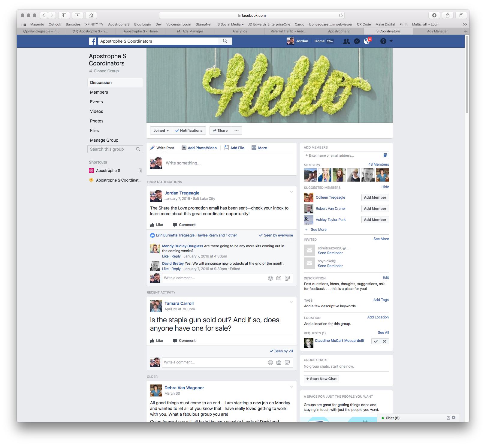Screen dimensions: 486x446
Task: Click the page vertical scrollbar
Action: [467, 75]
